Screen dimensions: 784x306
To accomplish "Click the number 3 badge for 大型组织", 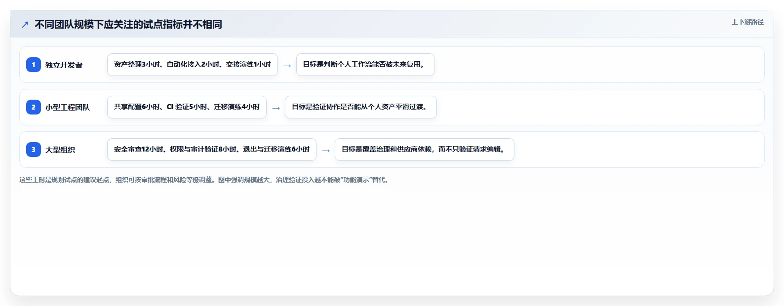I will click(34, 150).
